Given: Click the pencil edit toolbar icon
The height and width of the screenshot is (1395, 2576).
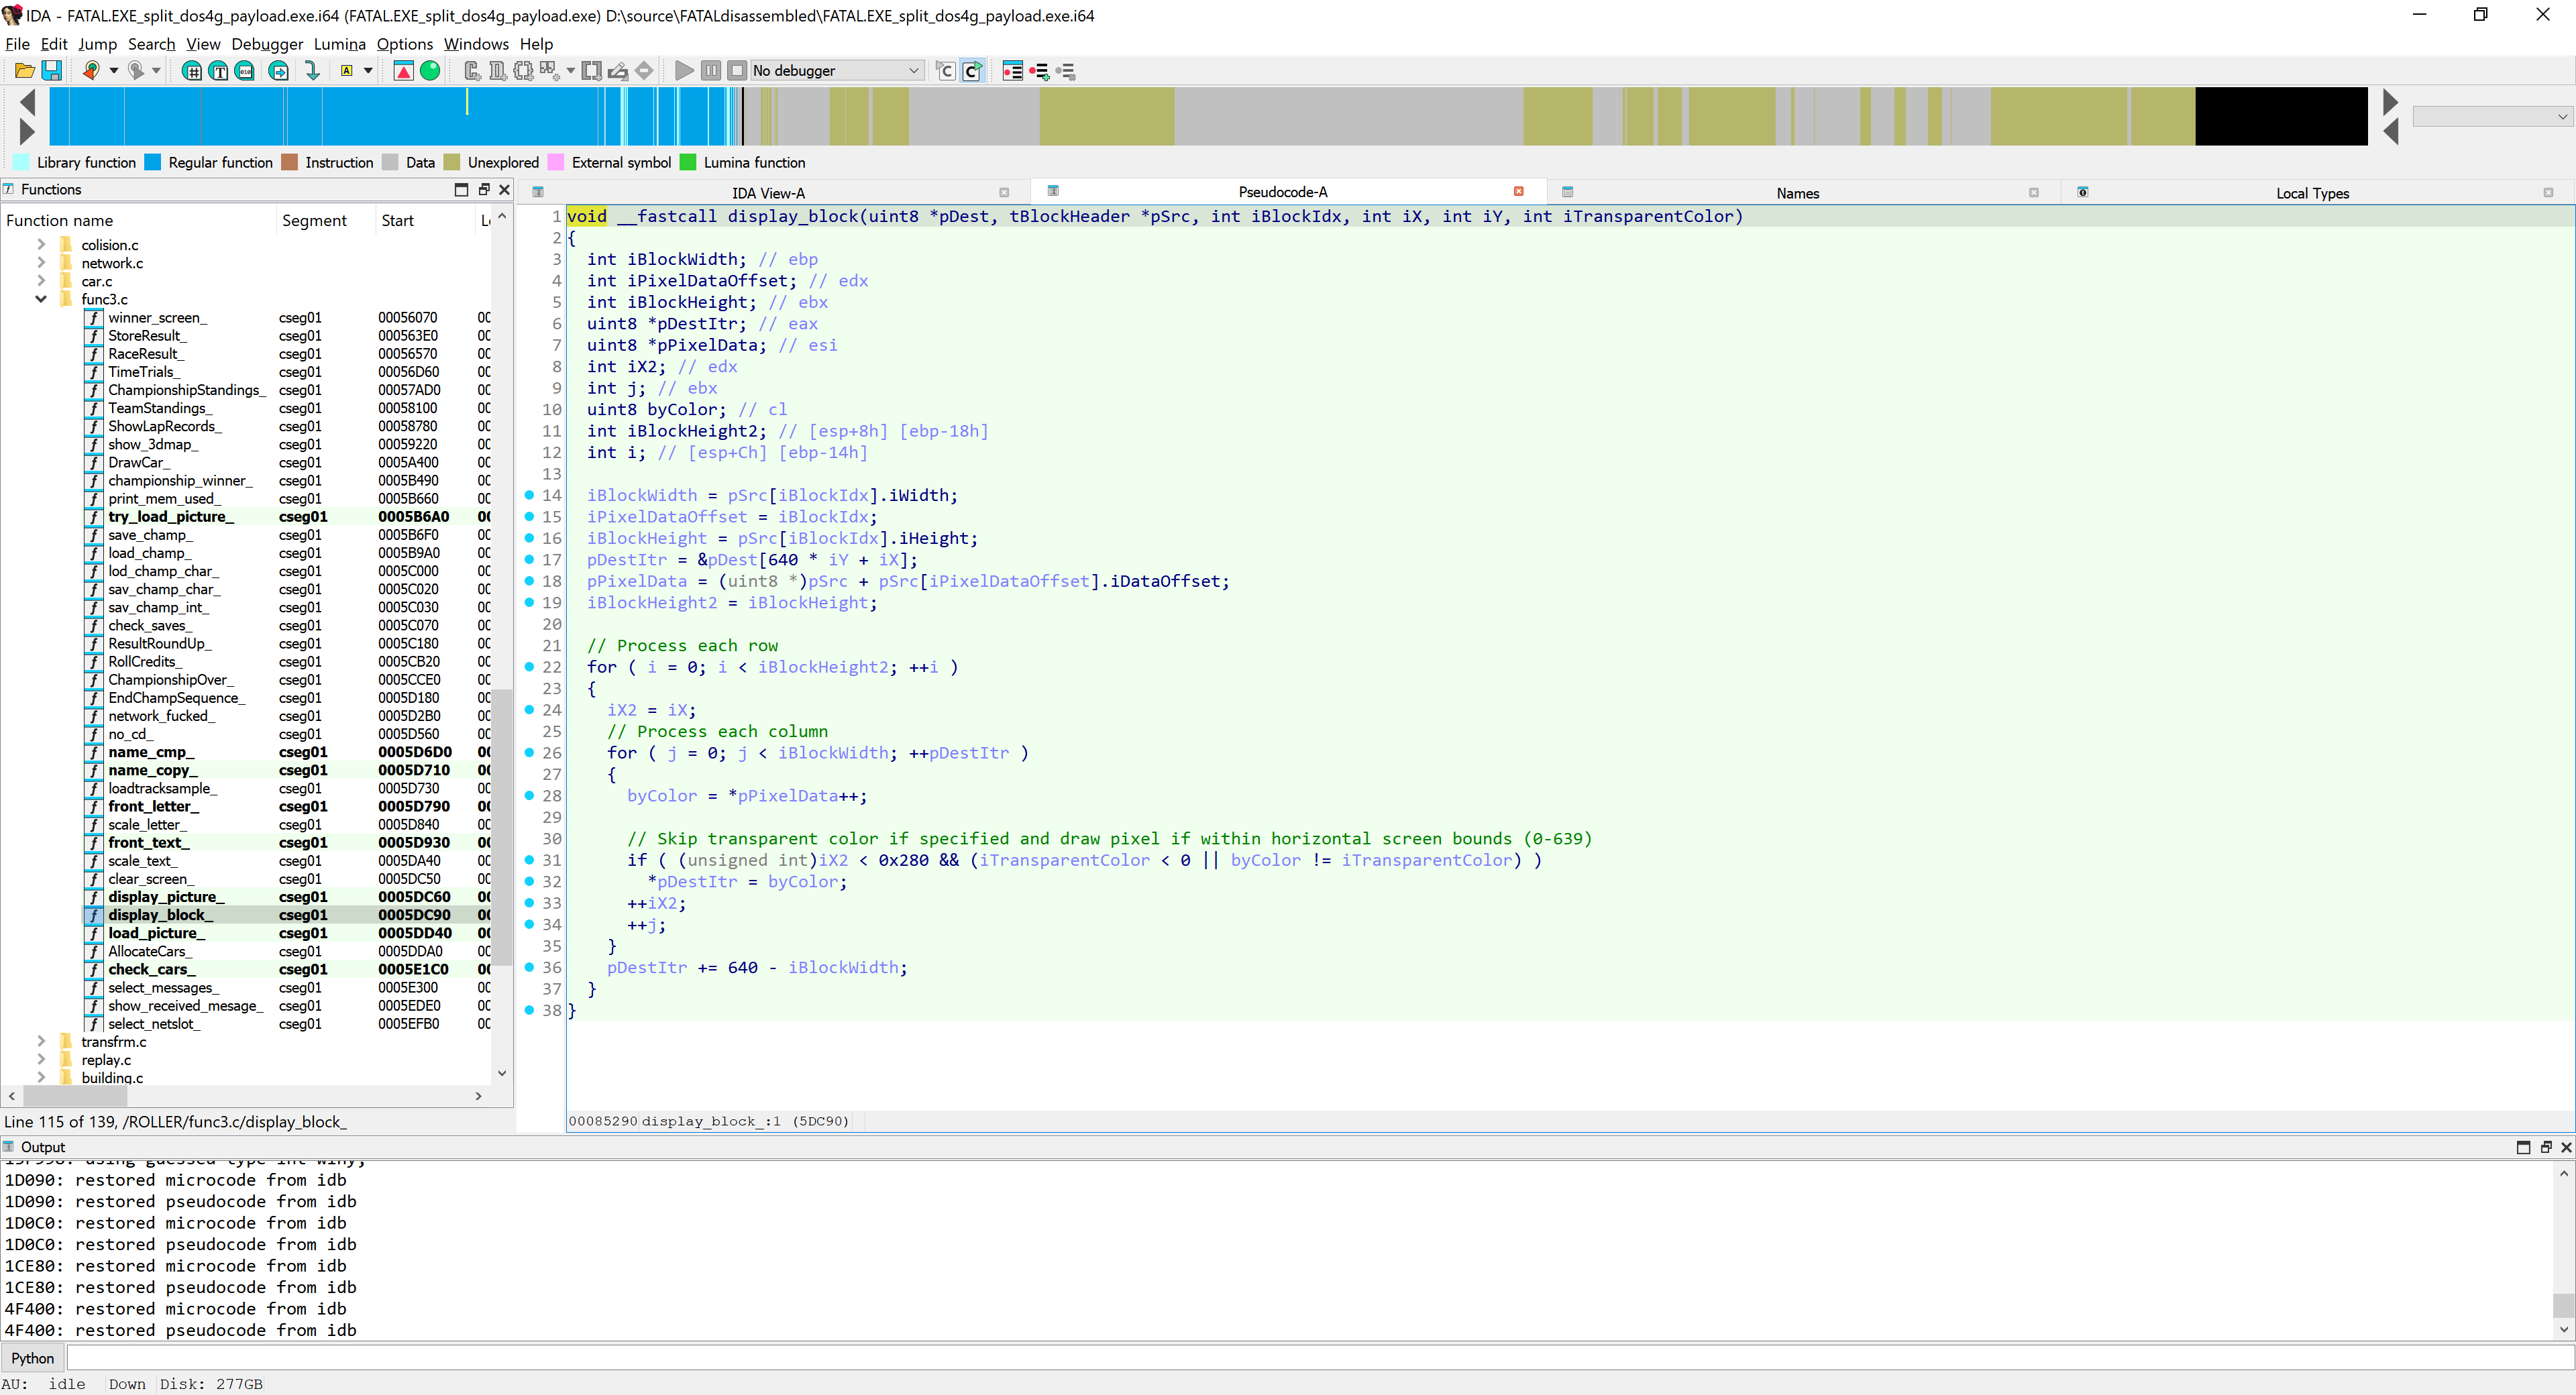Looking at the screenshot, I should [x=618, y=70].
